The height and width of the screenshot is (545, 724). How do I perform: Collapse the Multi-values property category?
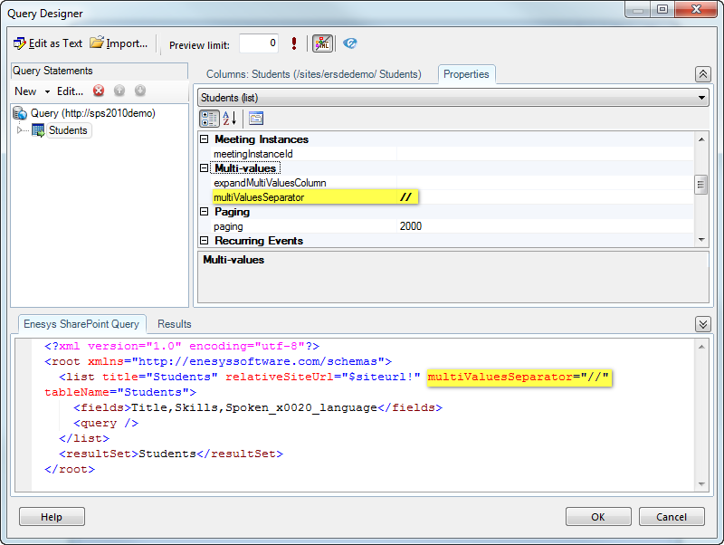coord(205,168)
